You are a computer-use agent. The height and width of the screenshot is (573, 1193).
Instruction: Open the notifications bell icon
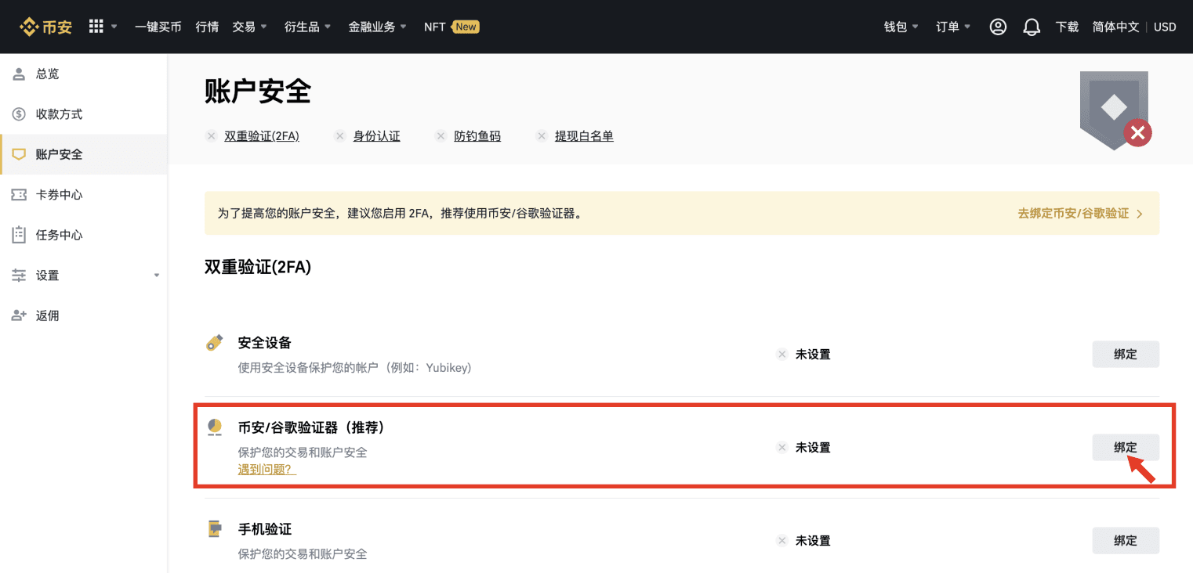pos(1032,27)
